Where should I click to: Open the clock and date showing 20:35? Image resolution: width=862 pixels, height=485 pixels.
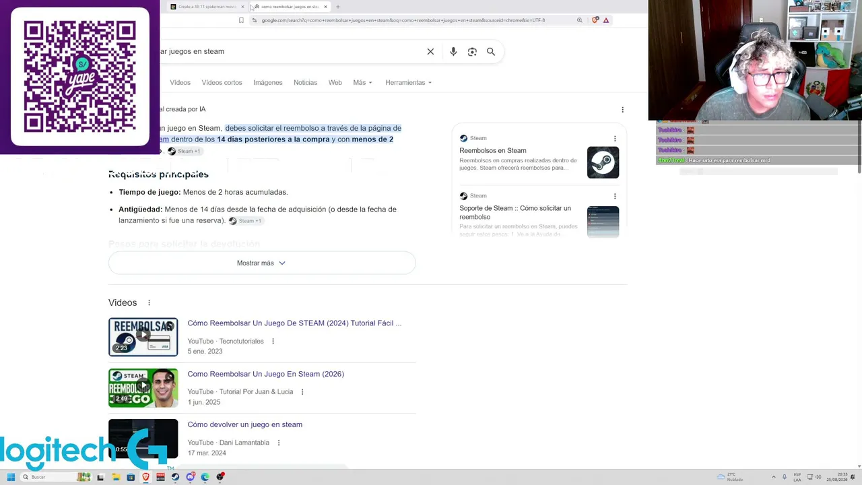click(838, 477)
